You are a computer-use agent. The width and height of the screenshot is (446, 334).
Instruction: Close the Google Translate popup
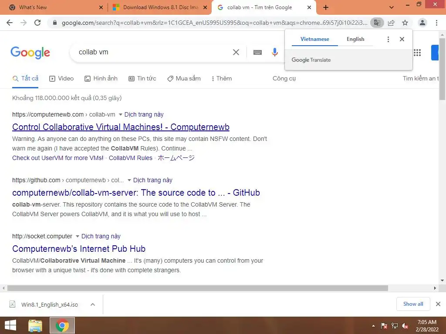[402, 39]
